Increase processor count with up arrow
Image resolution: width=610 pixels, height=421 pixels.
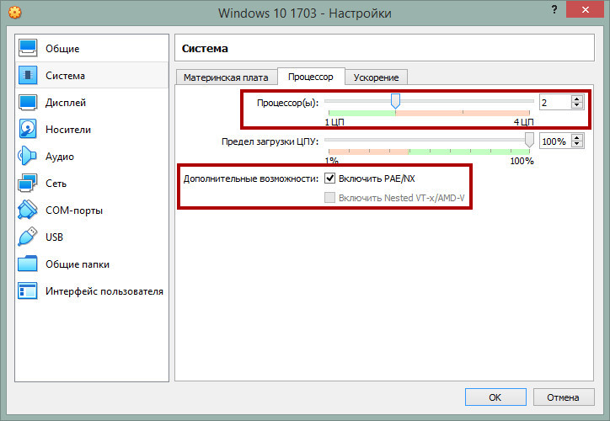tap(577, 99)
